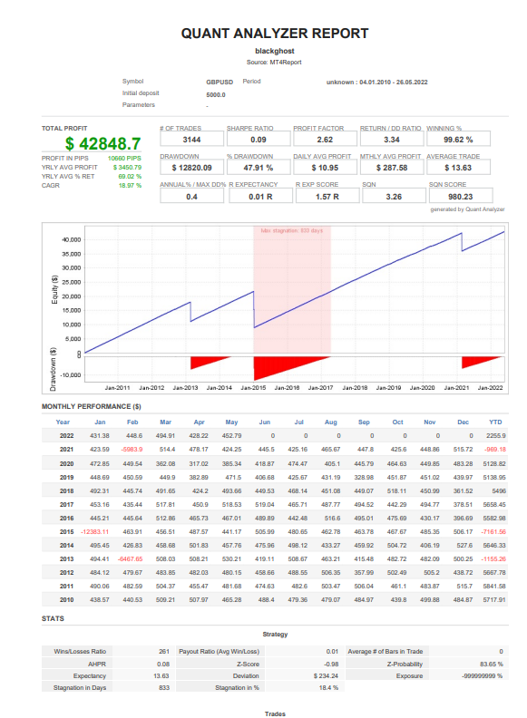
Task: Click the -5983.9 value in Feb 2021
Action: (132, 450)
